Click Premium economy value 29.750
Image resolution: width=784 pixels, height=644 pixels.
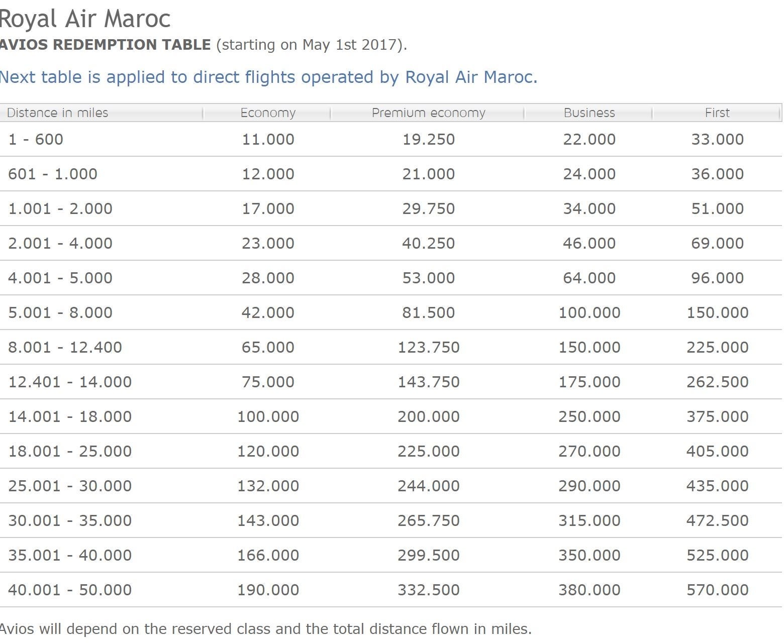point(428,208)
